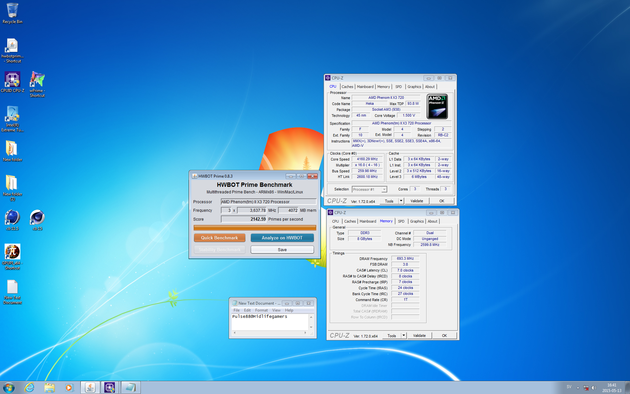Open Notepad Help menu
This screenshot has width=630, height=394.
coord(289,310)
